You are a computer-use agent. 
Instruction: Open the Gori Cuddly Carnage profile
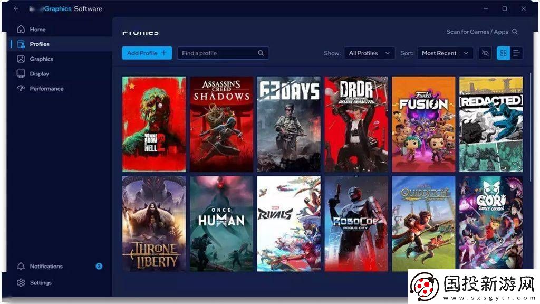coord(491,224)
